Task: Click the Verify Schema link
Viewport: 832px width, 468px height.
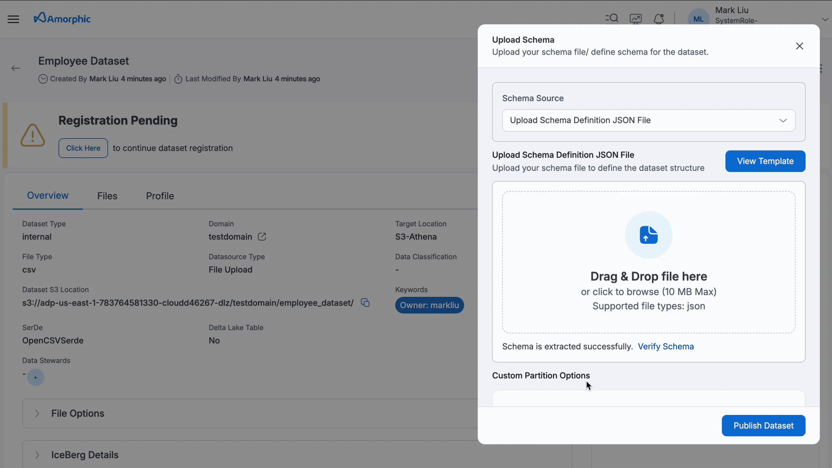Action: (665, 347)
